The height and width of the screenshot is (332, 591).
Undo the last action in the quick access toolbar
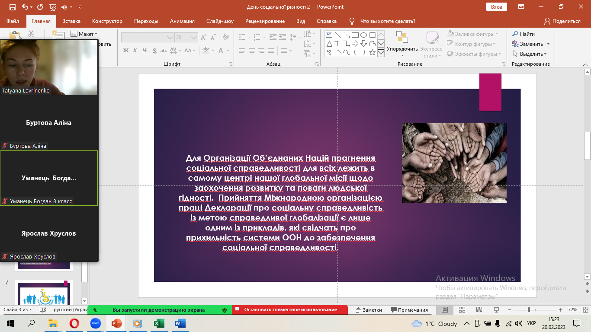point(25,7)
